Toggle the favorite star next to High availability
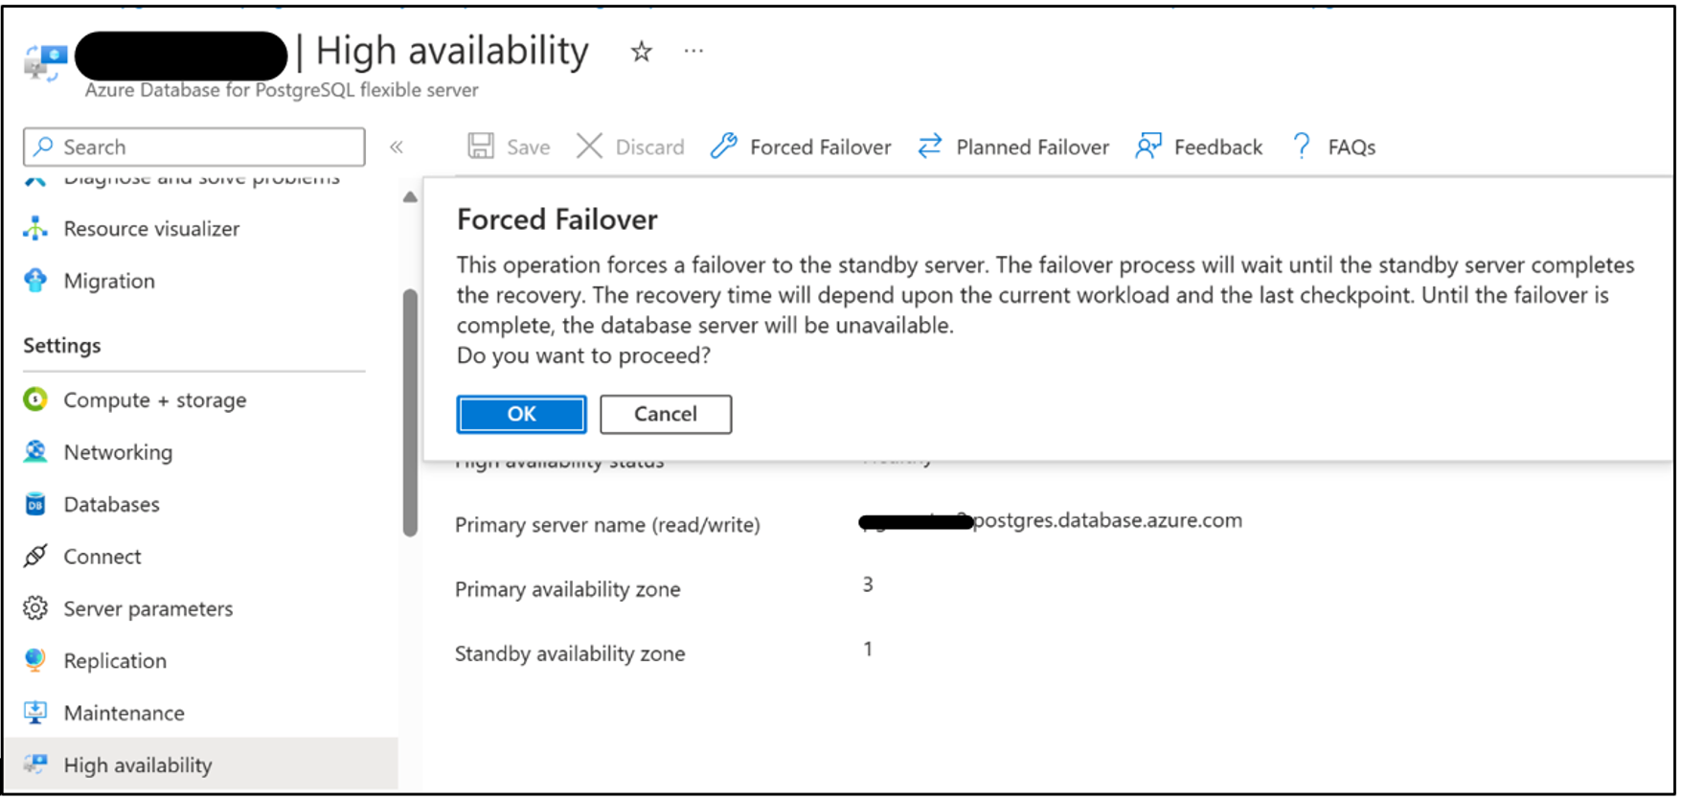Screen dimensions: 1681x799 pos(640,52)
